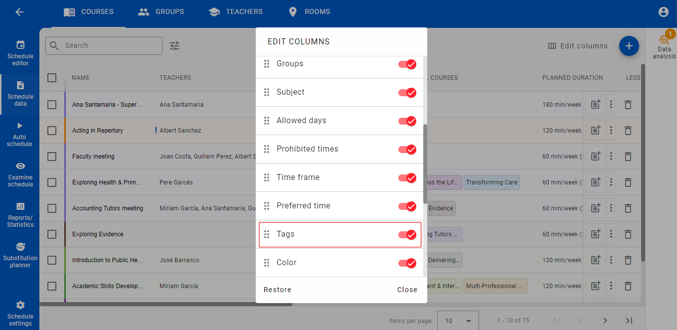This screenshot has height=330, width=677.
Task: Grab drag handle of Groups column
Action: click(267, 64)
